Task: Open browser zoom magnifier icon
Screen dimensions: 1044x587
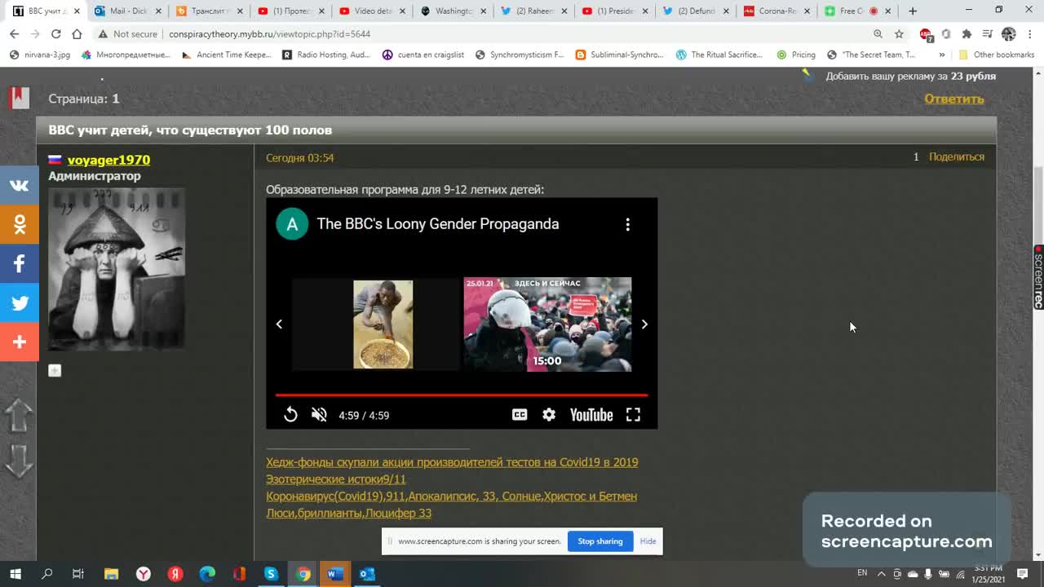Action: click(x=878, y=34)
